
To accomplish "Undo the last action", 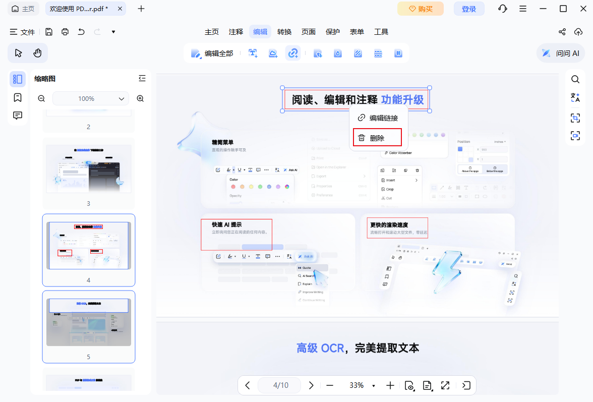I will coord(81,32).
